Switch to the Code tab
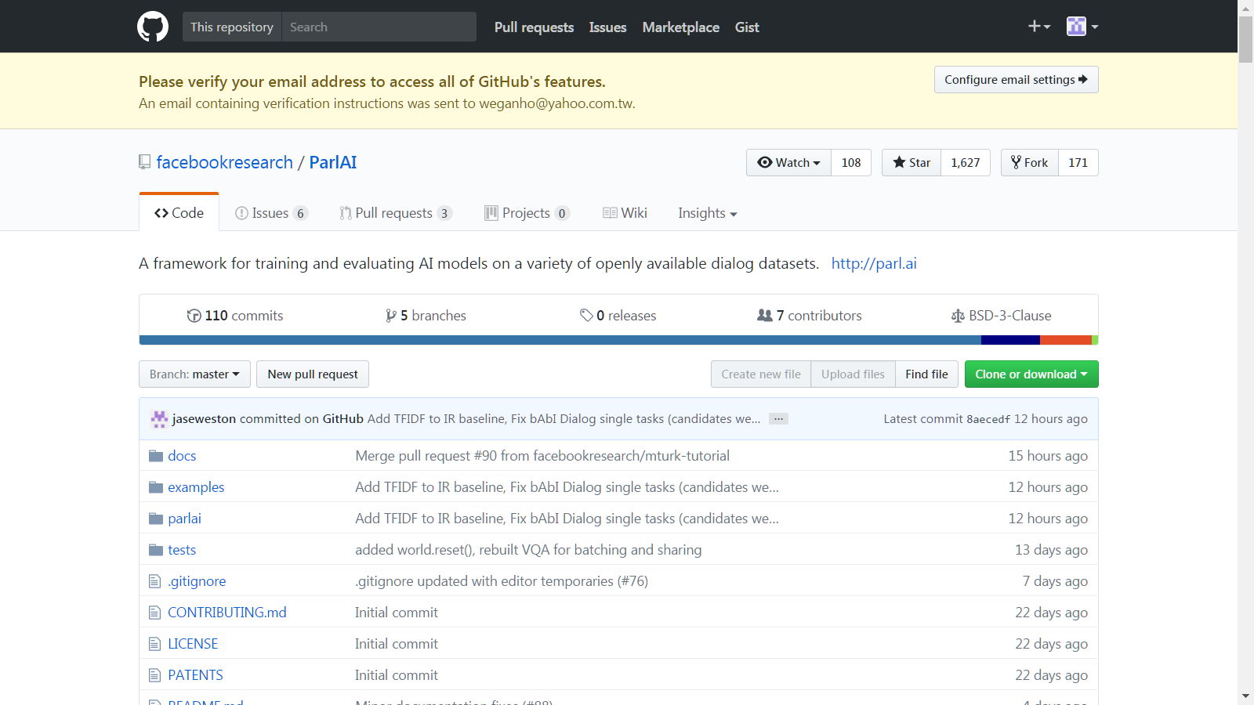Image resolution: width=1254 pixels, height=705 pixels. (179, 212)
